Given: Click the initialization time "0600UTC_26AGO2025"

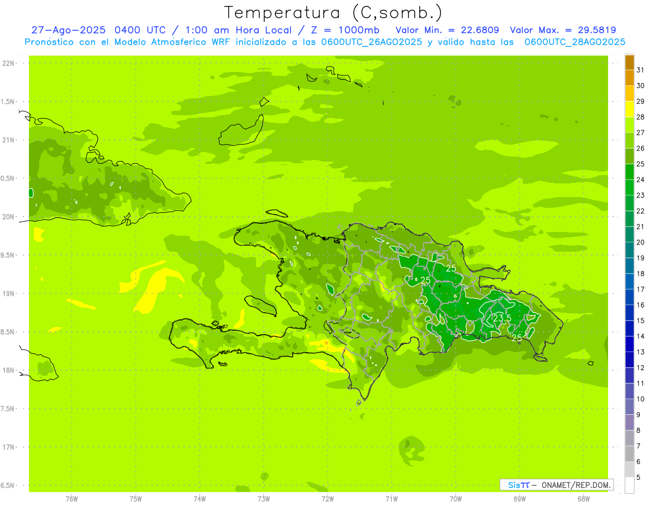Looking at the screenshot, I should 372,42.
